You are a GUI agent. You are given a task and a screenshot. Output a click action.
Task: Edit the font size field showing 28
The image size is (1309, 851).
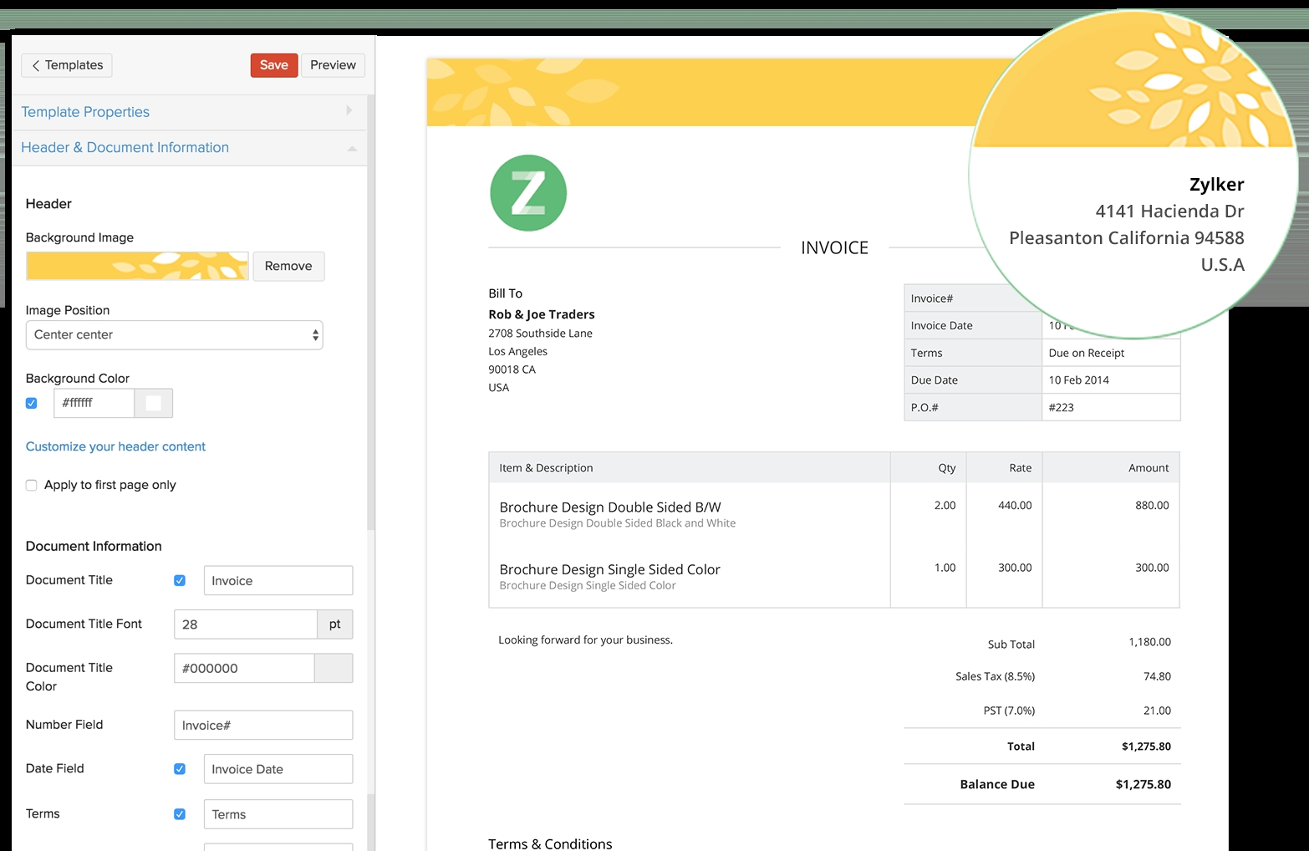click(245, 624)
